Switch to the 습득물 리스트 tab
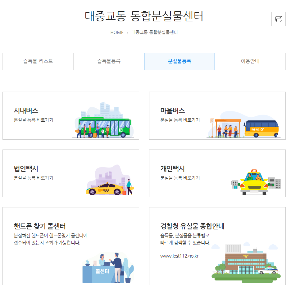Viewport: 291px width, 291px height. coord(38,61)
